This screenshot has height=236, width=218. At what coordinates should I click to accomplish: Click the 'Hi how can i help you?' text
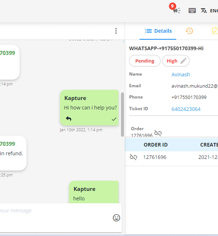coord(90,108)
